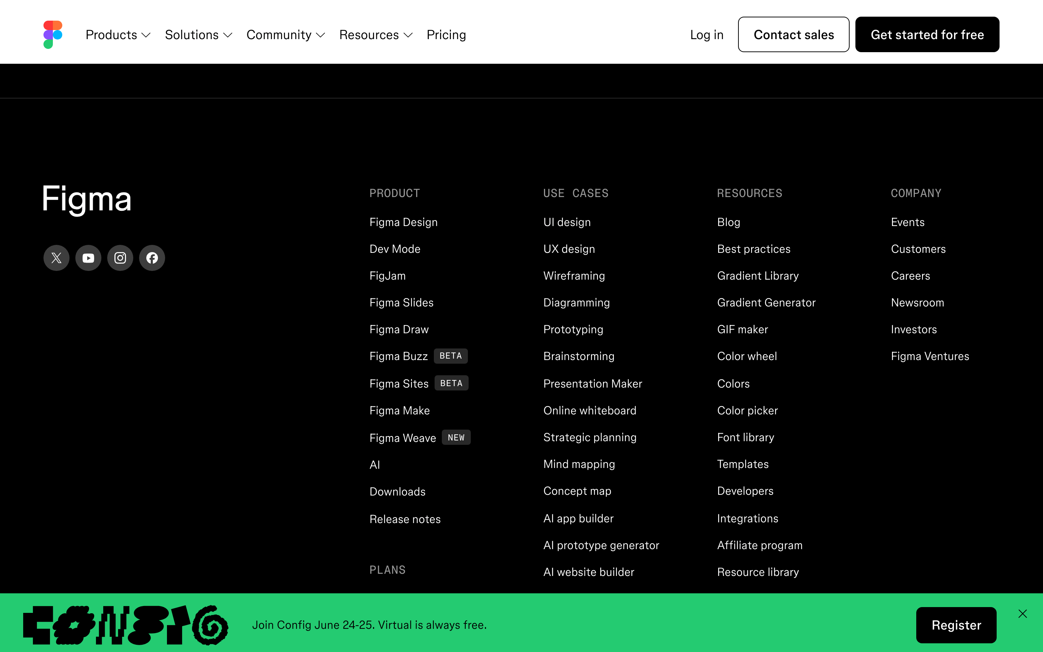Viewport: 1043px width, 652px height.
Task: Open Figma's Facebook icon
Action: 152,258
